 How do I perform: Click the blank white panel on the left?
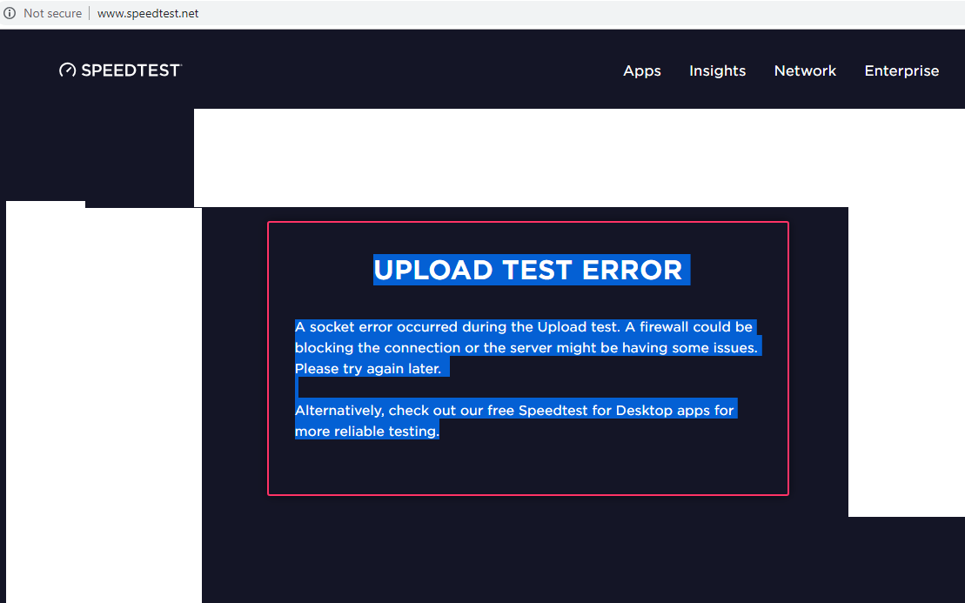(104, 400)
